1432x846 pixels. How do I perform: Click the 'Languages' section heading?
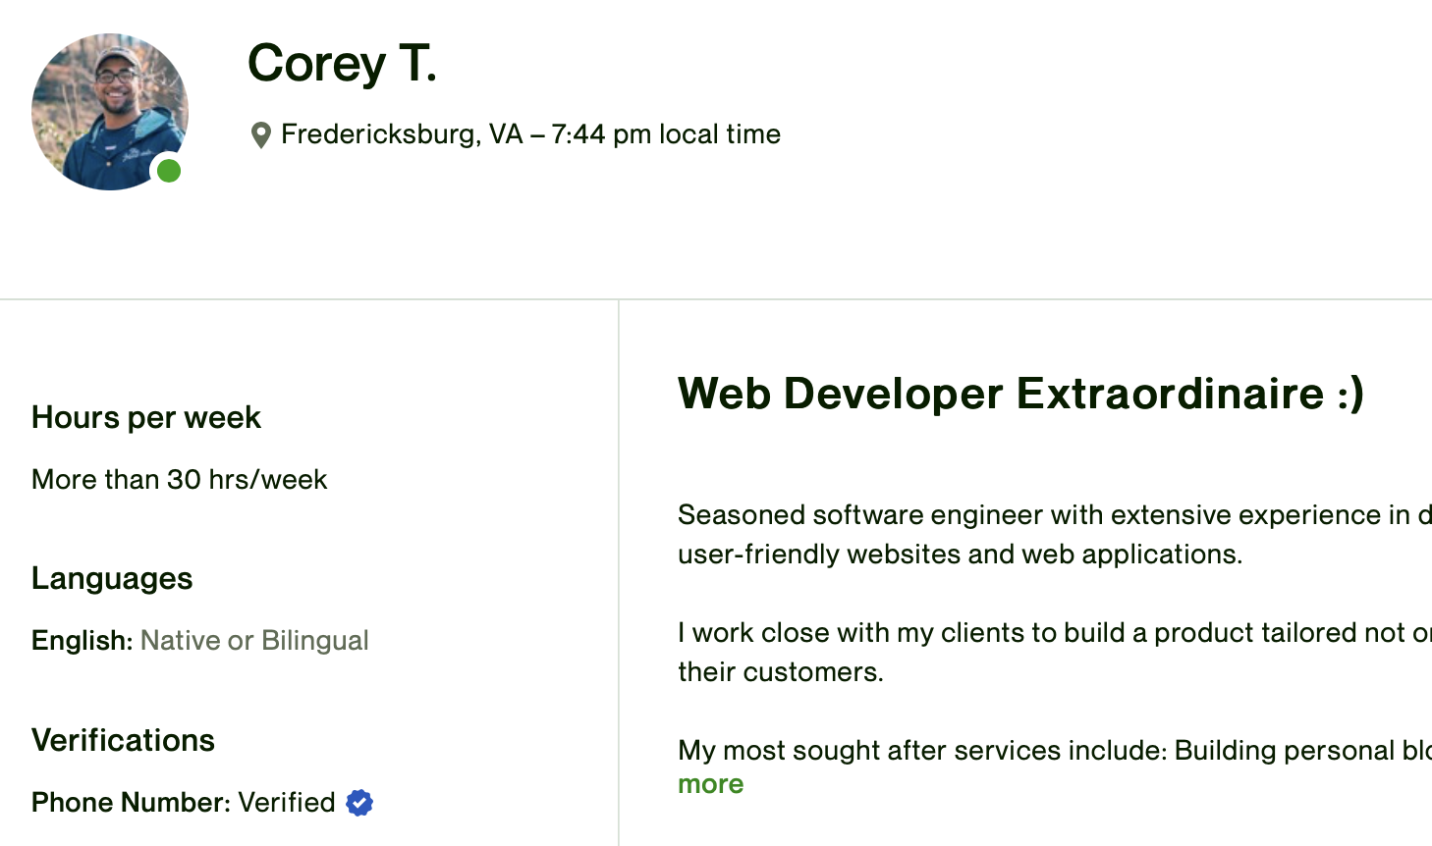point(112,578)
